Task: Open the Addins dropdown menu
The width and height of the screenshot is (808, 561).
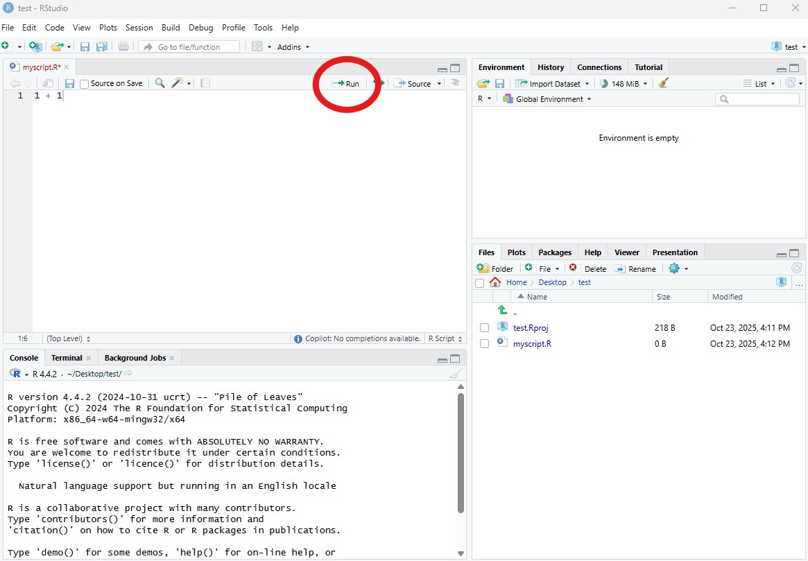Action: click(293, 46)
